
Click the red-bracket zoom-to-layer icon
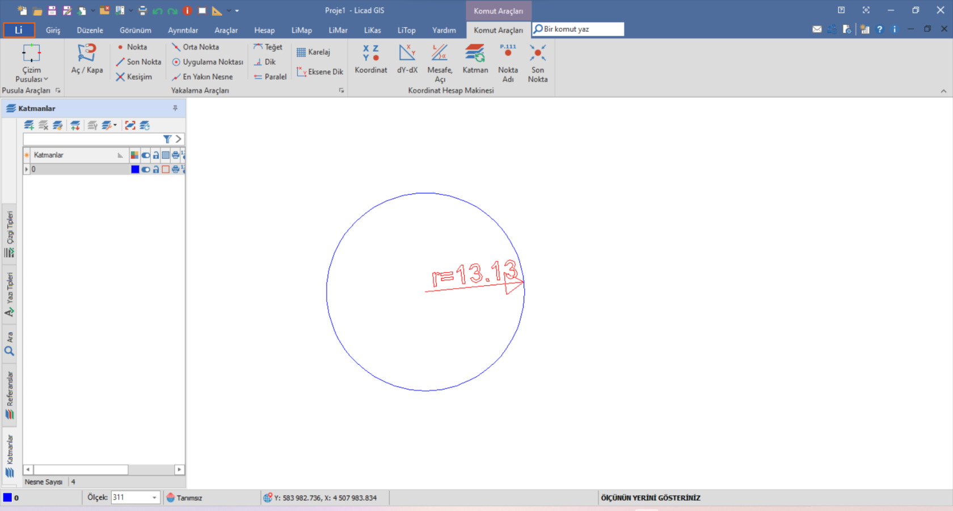pyautogui.click(x=130, y=125)
